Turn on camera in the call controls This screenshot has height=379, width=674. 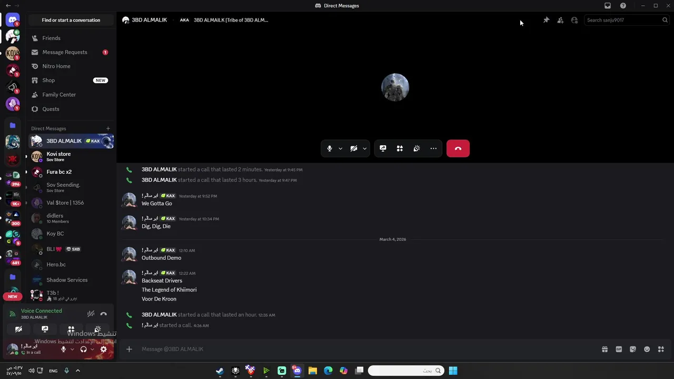(354, 148)
